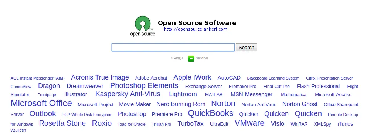Open Citrix Presentation Server tag
The image size is (367, 133).
click(x=329, y=78)
